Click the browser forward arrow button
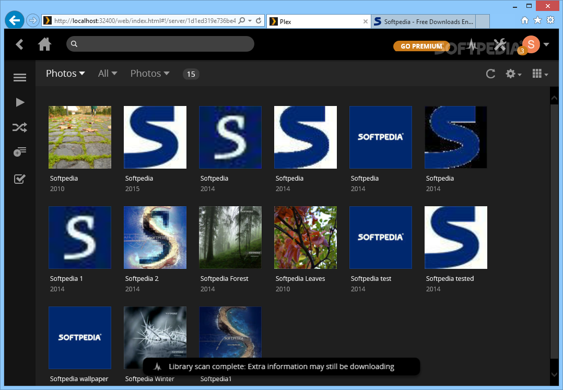The image size is (563, 390). (x=33, y=20)
